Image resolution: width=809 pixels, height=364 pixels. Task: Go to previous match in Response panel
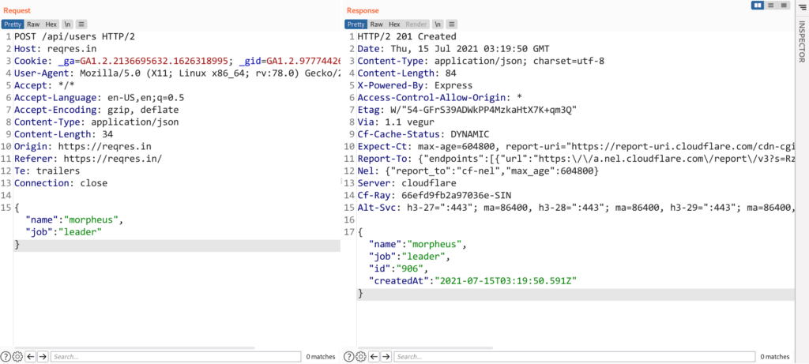[374, 356]
